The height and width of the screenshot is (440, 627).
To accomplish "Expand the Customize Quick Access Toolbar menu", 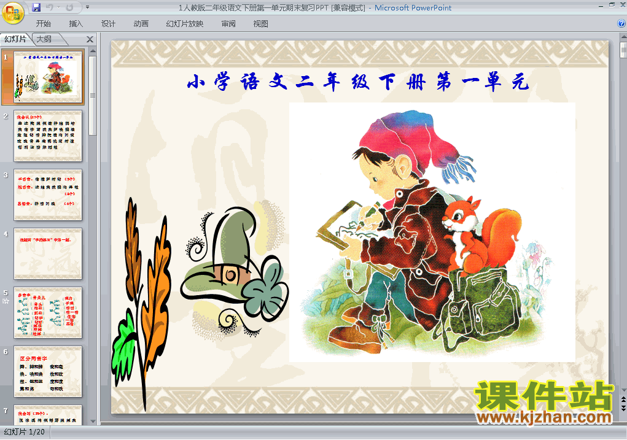I will coord(88,7).
